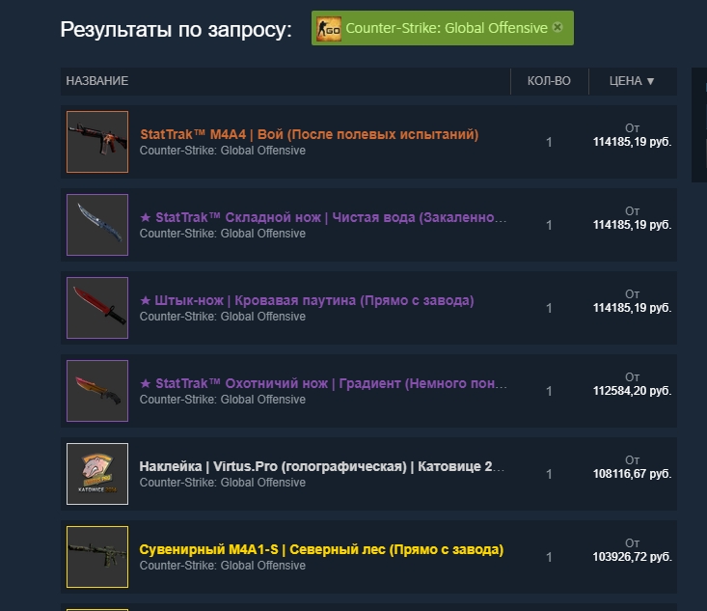
Task: Open the Virtus.Pro Katowice sticker thumbnail
Action: [97, 474]
